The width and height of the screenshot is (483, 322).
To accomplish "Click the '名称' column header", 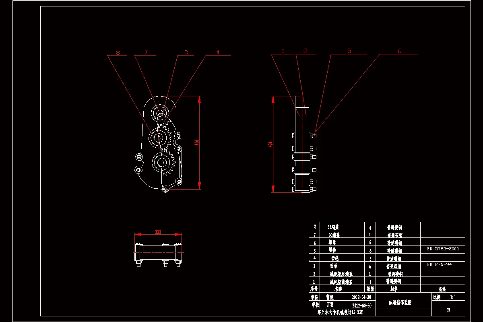I will point(338,289).
